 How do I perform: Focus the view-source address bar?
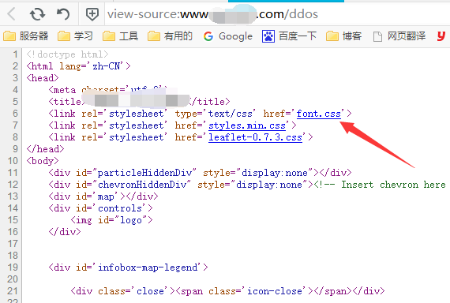[x=277, y=14]
